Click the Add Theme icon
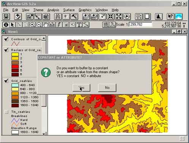189x143 pixels. (x=18, y=17)
